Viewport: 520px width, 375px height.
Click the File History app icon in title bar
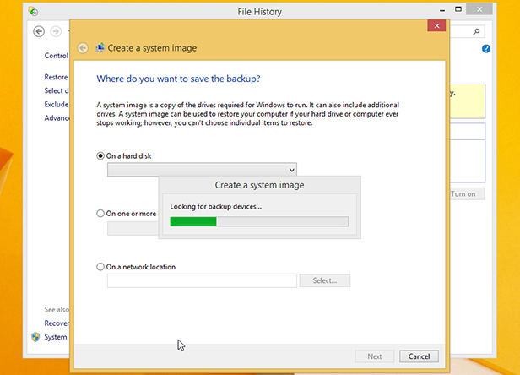pyautogui.click(x=33, y=11)
